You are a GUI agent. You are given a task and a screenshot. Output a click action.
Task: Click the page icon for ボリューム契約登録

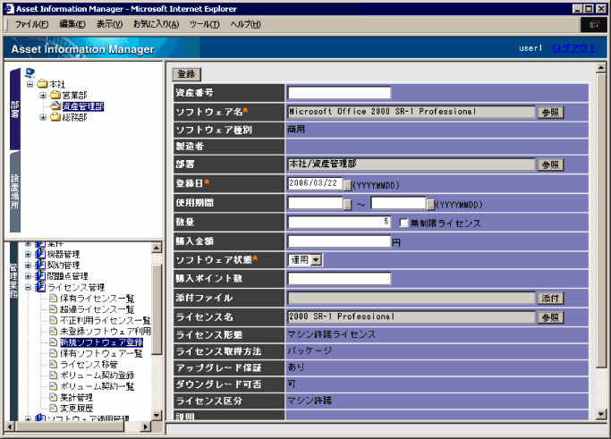[x=54, y=376]
